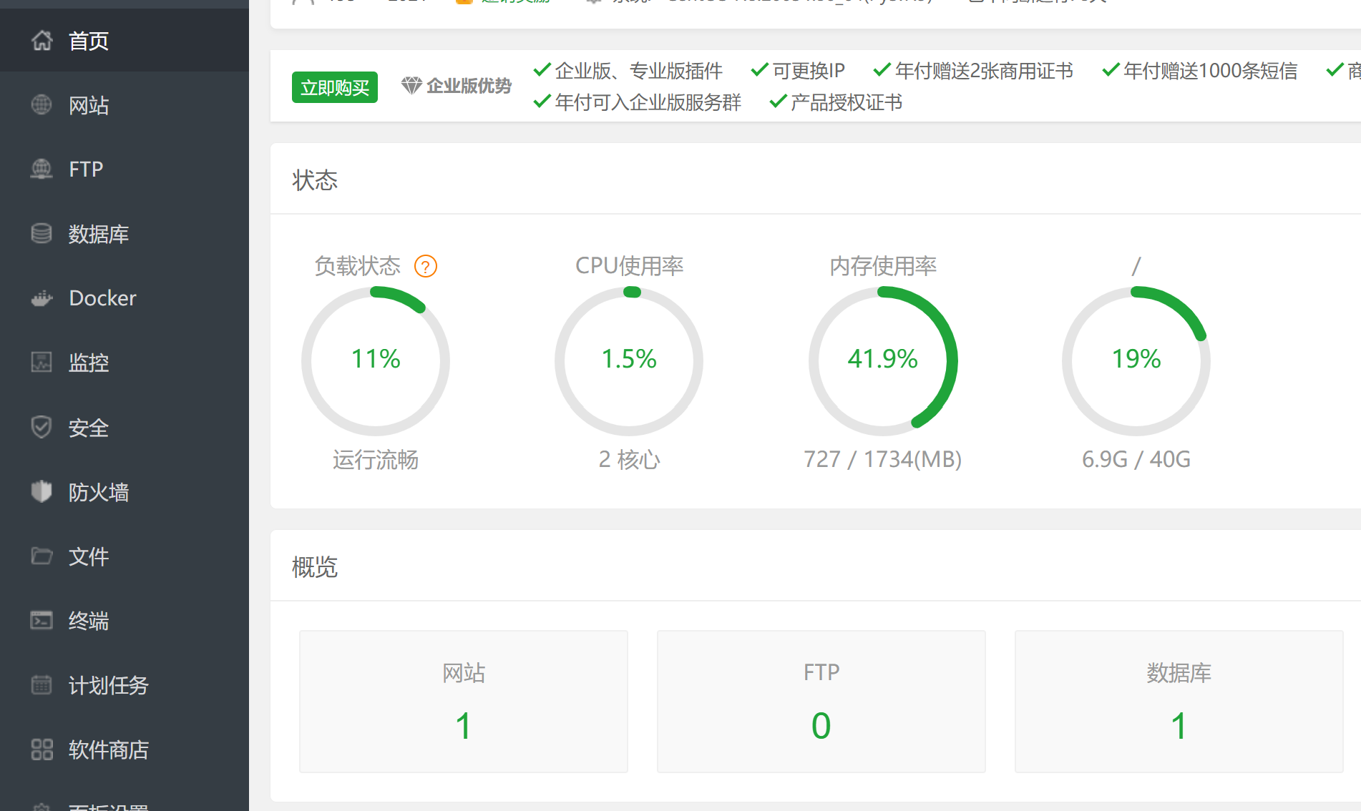Click the database icon for 数据库

[x=42, y=234]
